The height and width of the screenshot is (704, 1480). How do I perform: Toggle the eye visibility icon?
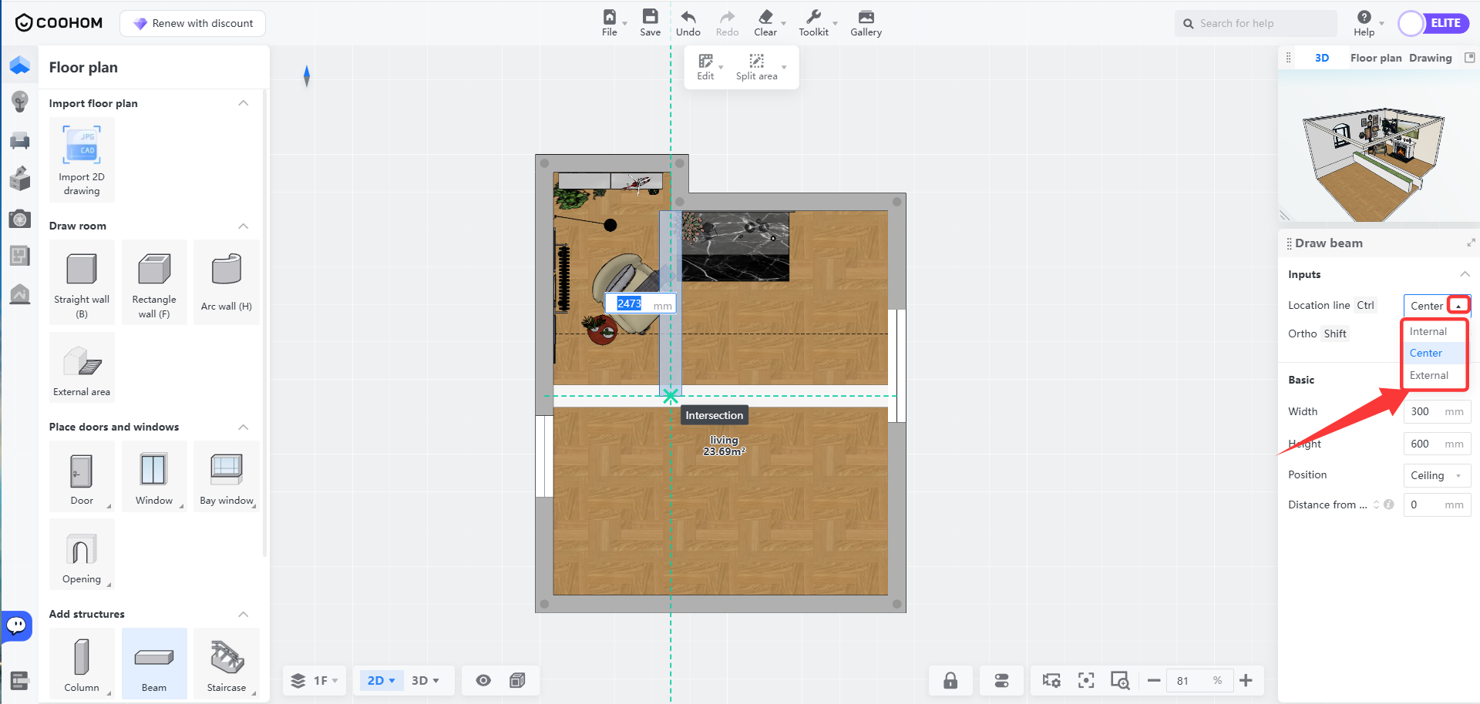pos(483,680)
